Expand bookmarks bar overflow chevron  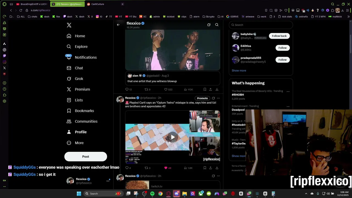(x=348, y=16)
